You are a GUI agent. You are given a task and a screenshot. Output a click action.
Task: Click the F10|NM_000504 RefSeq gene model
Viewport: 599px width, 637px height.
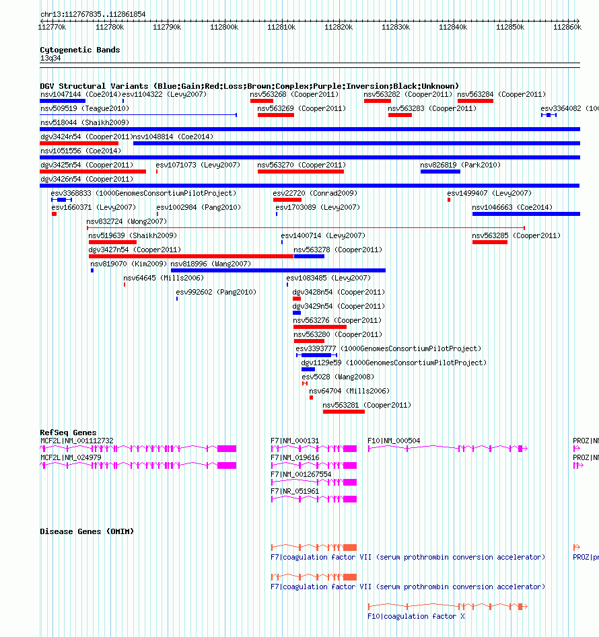pos(448,449)
